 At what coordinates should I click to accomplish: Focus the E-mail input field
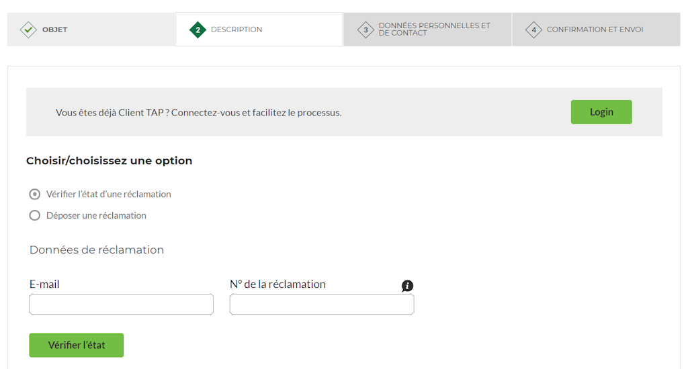(x=121, y=304)
